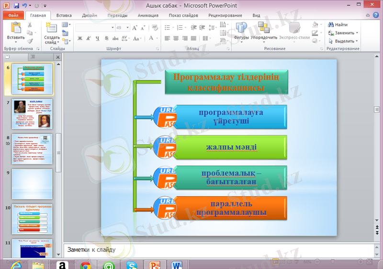Open the Файл (File) button
The image size is (383, 269).
click(13, 15)
